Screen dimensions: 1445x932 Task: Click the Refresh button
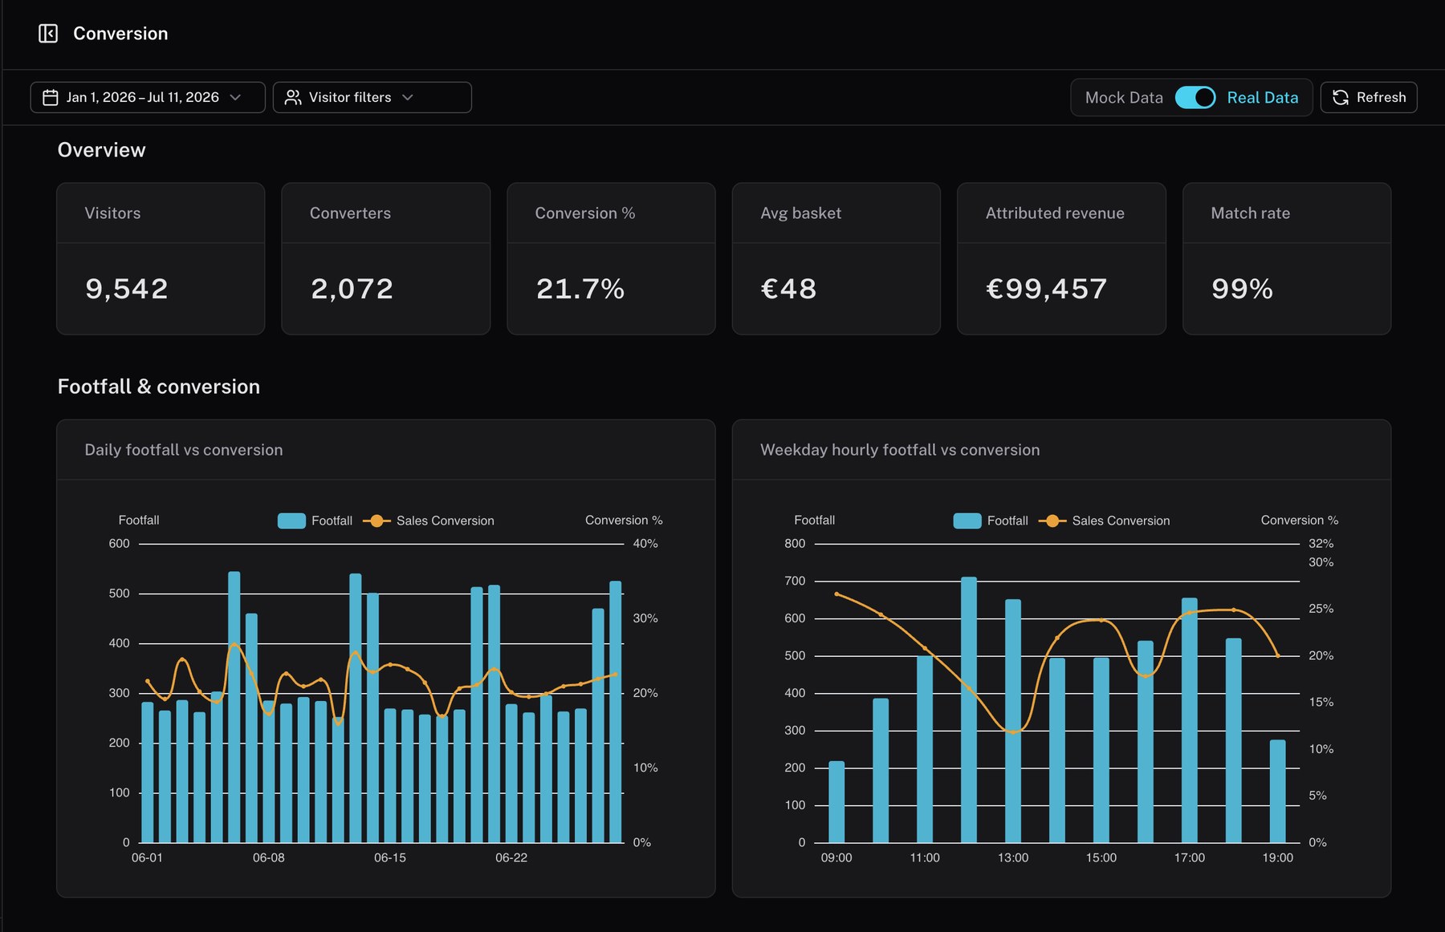pos(1369,98)
